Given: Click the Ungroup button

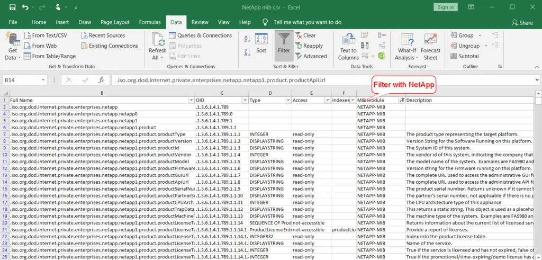Looking at the screenshot, I should (x=465, y=46).
